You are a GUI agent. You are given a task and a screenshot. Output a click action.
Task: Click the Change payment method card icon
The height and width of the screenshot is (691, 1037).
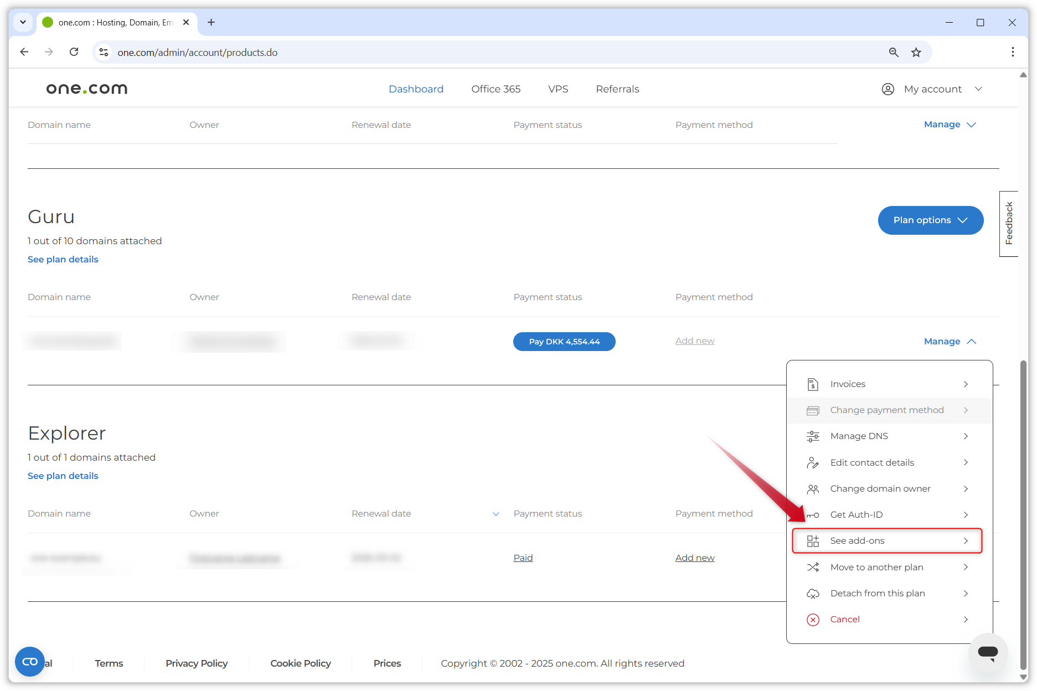tap(813, 410)
